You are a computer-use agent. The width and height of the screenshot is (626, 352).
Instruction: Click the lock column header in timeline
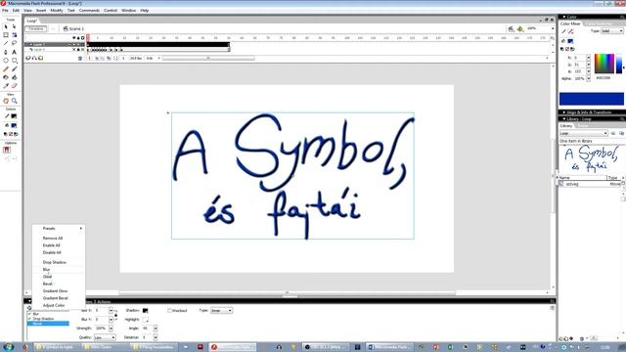coord(78,38)
